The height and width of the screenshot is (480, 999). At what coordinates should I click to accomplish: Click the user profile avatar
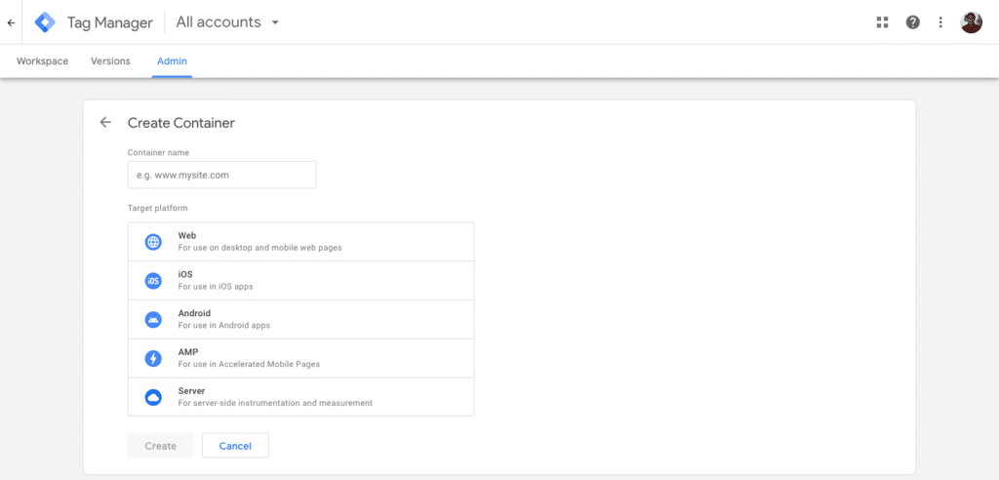pyautogui.click(x=971, y=22)
